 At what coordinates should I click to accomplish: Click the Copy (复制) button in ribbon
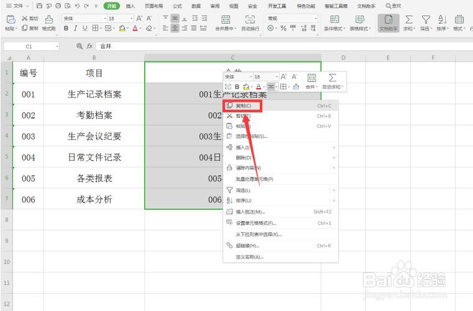pos(30,29)
